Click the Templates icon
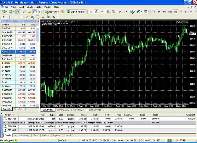Image resolution: width=197 pixels, height=143 pixels. point(145,12)
